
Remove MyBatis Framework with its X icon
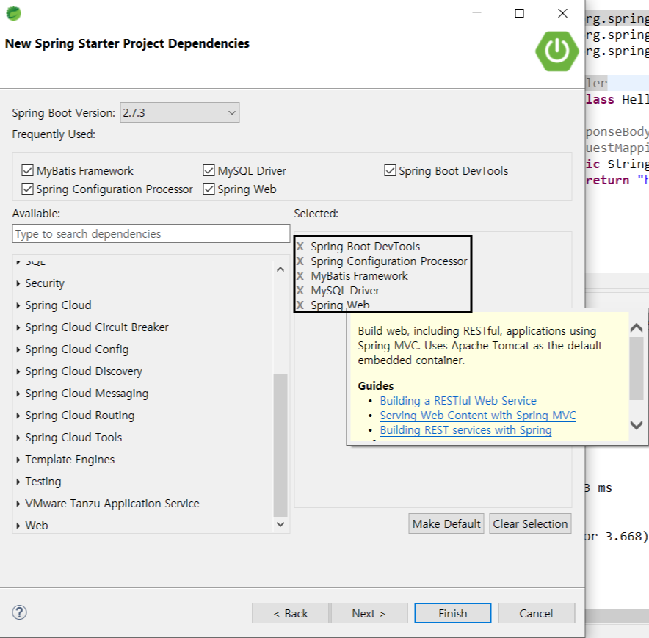point(300,276)
